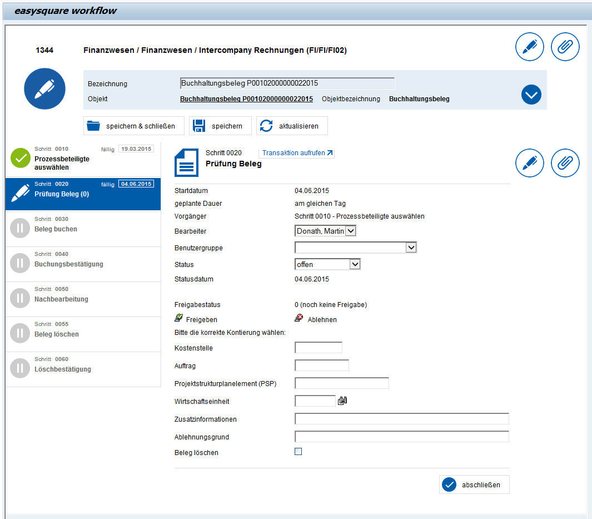Click the abschließen button
This screenshot has width=592, height=519.
(474, 484)
